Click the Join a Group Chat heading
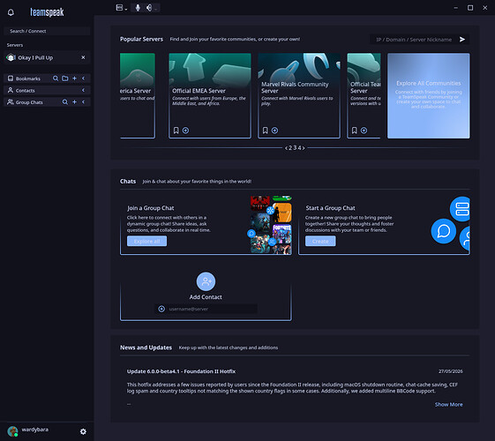This screenshot has width=495, height=441. pyautogui.click(x=151, y=208)
